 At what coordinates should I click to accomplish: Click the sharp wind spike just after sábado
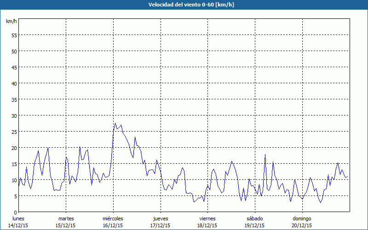[265, 155]
